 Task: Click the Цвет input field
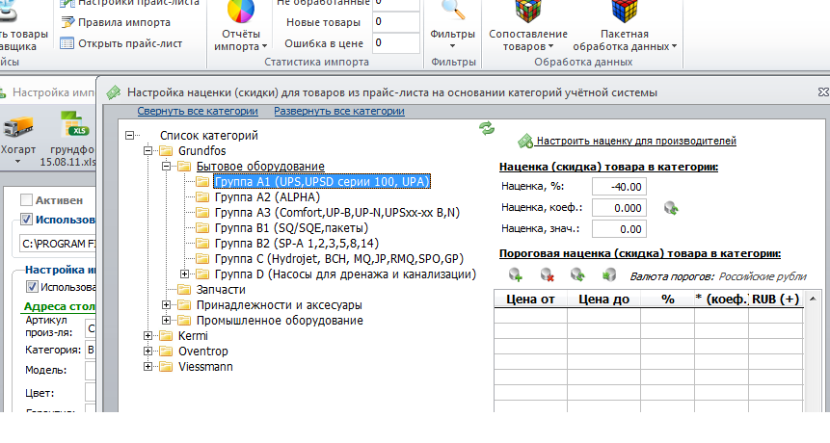coord(91,392)
